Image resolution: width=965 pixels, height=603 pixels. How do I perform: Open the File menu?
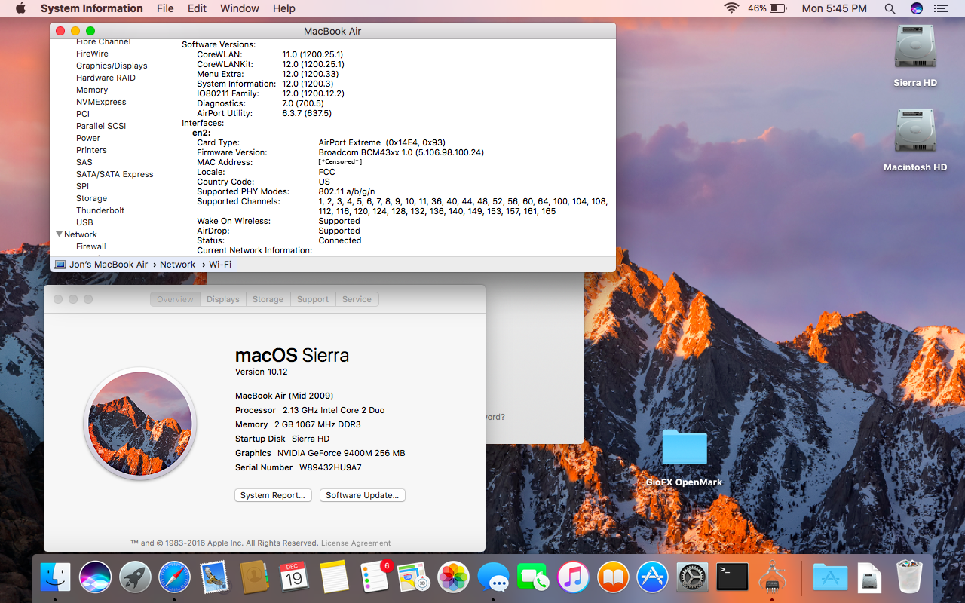pos(165,8)
